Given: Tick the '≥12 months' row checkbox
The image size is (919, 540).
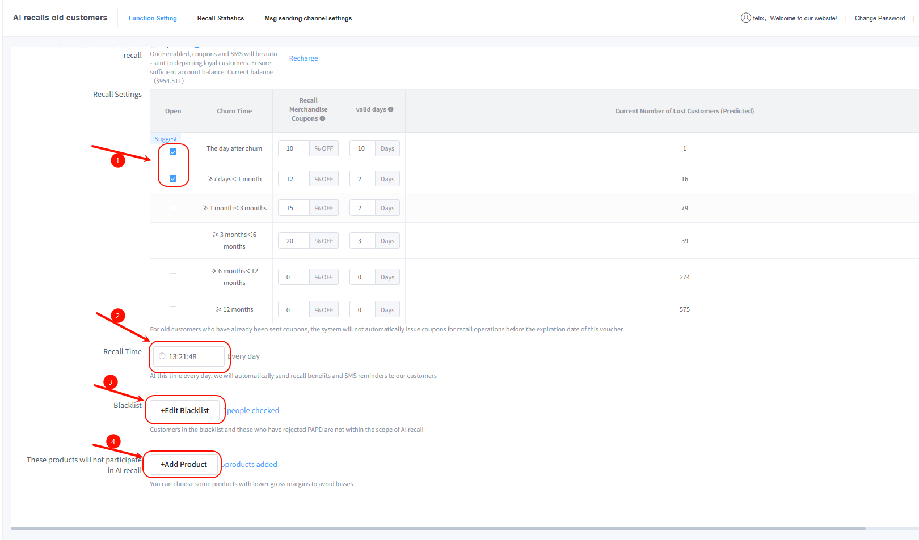Looking at the screenshot, I should click(x=173, y=309).
